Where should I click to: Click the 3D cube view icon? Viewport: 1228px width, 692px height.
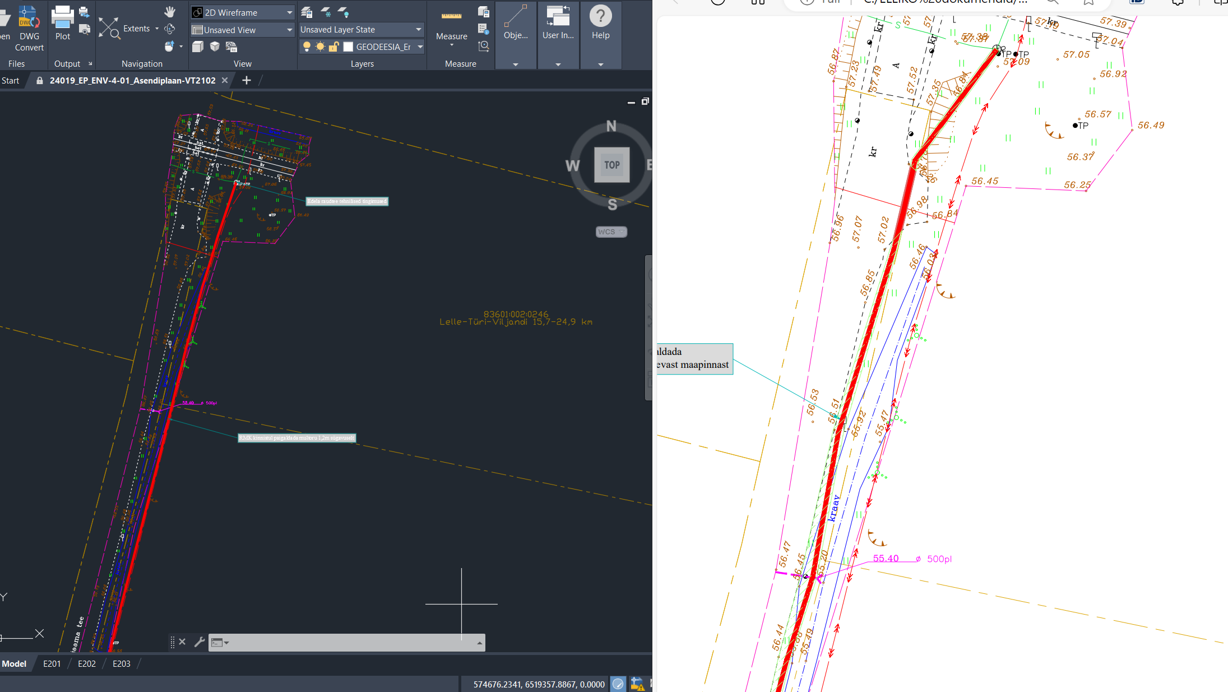click(x=215, y=47)
